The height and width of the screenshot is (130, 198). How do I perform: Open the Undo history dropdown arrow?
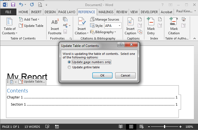point(25,5)
